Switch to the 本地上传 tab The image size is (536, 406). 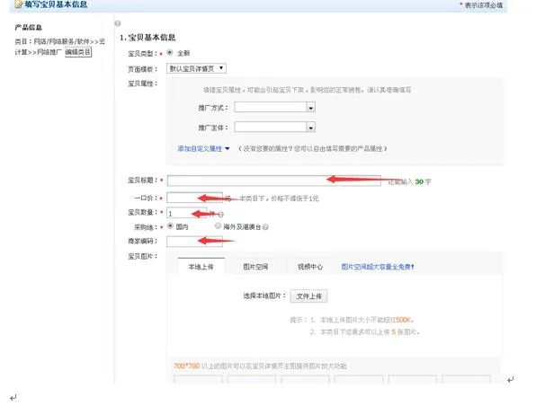[x=201, y=267]
